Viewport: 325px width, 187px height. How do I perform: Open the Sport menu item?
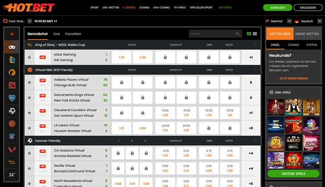coord(94,8)
